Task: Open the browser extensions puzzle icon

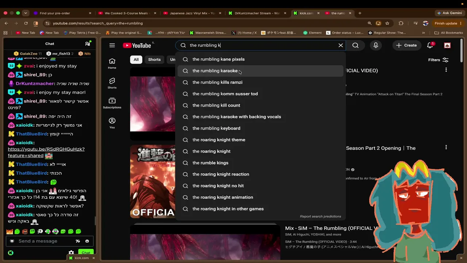Action: click(x=401, y=23)
